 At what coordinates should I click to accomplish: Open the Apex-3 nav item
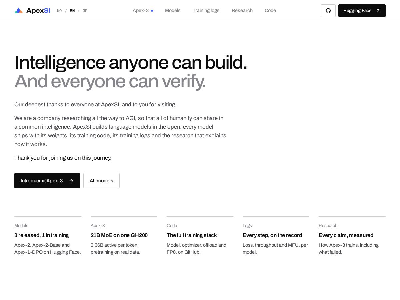[x=143, y=11]
